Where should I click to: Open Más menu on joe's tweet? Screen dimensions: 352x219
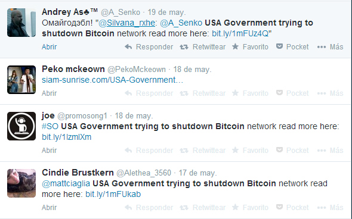click(x=330, y=150)
